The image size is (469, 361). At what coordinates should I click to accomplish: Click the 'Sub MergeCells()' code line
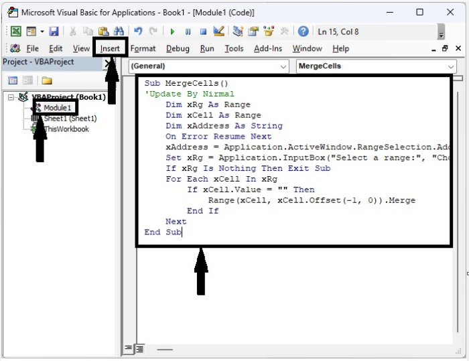[x=186, y=83]
